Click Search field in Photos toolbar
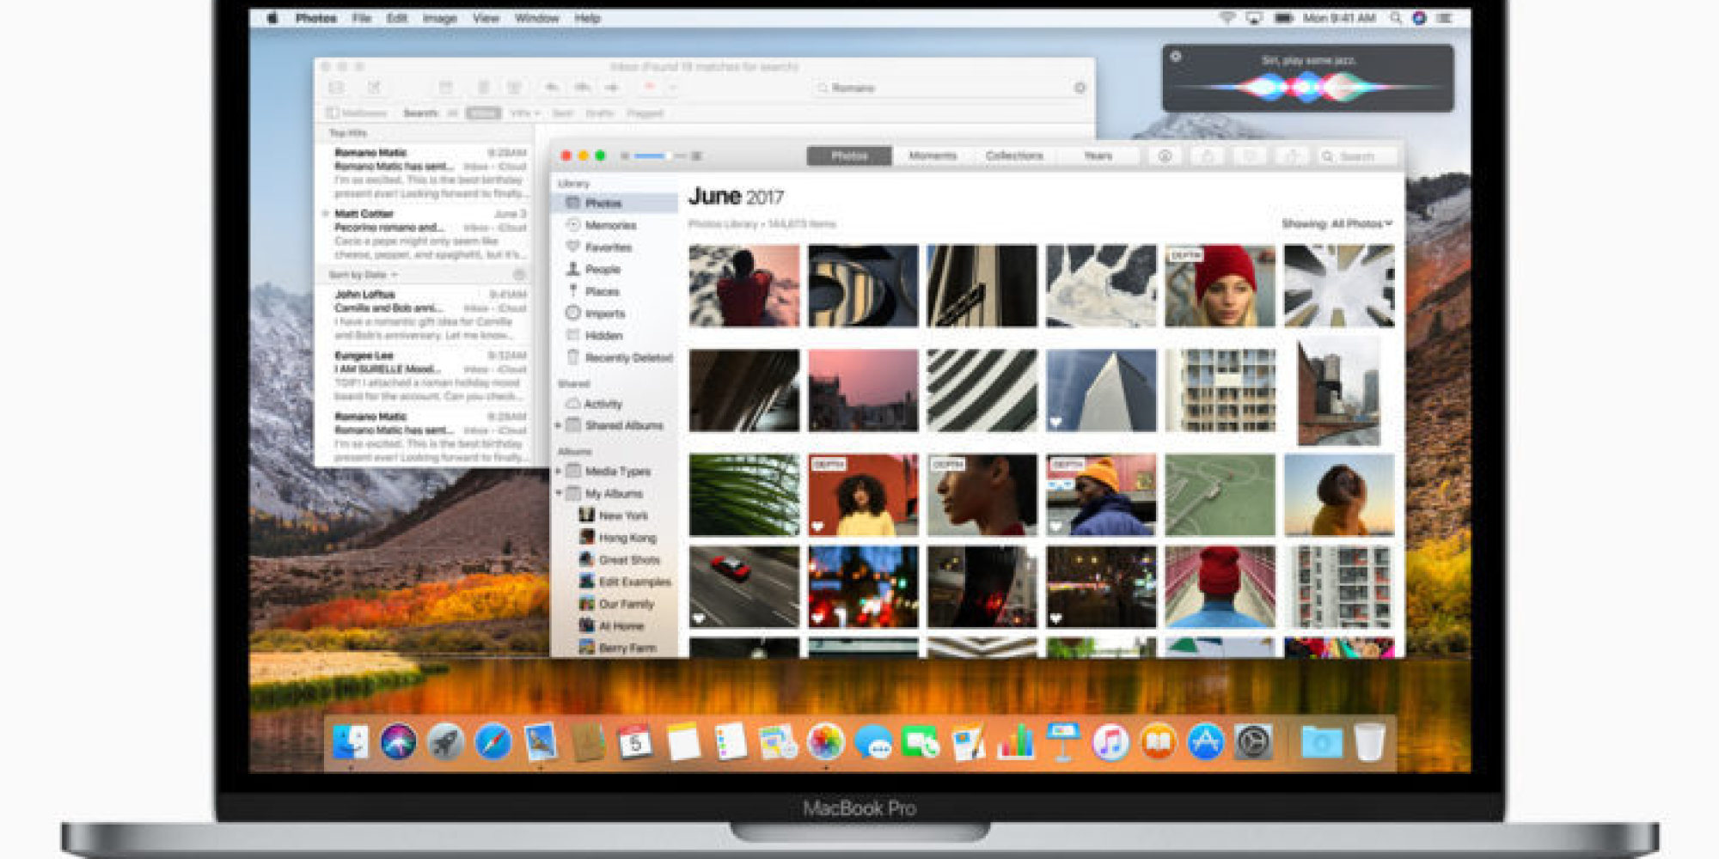This screenshot has width=1719, height=859. [x=1358, y=156]
